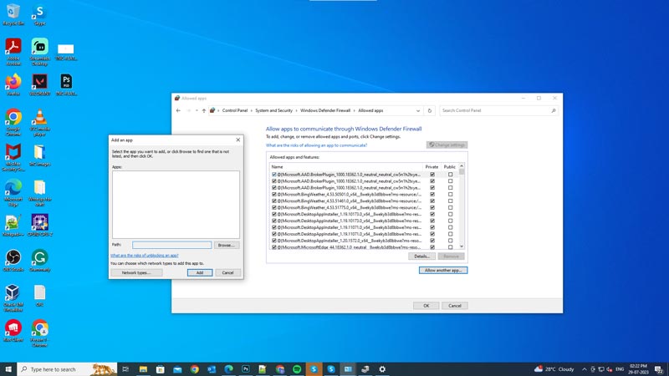
Task: Open the Recycle Bin desktop icon
Action: pyautogui.click(x=13, y=14)
